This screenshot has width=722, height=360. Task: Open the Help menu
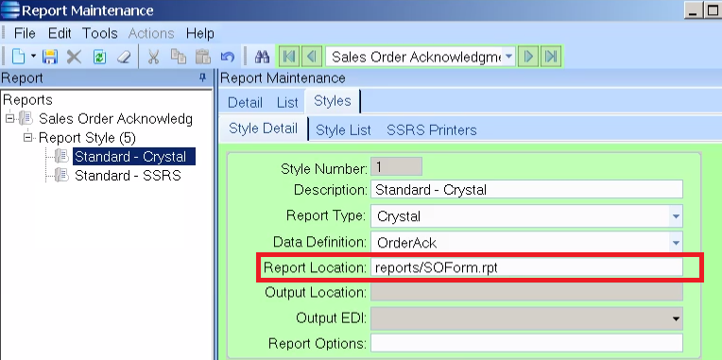(199, 34)
